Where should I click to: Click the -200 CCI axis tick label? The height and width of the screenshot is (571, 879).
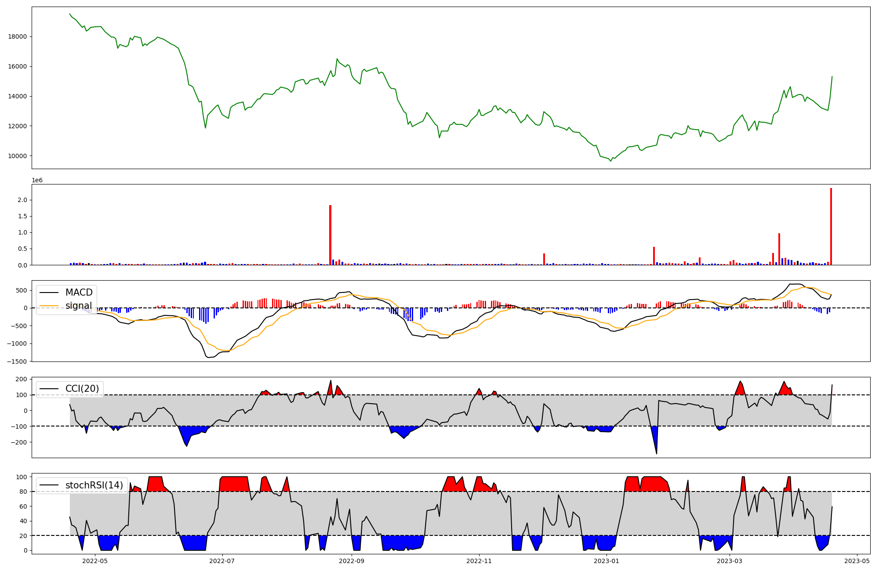click(18, 442)
